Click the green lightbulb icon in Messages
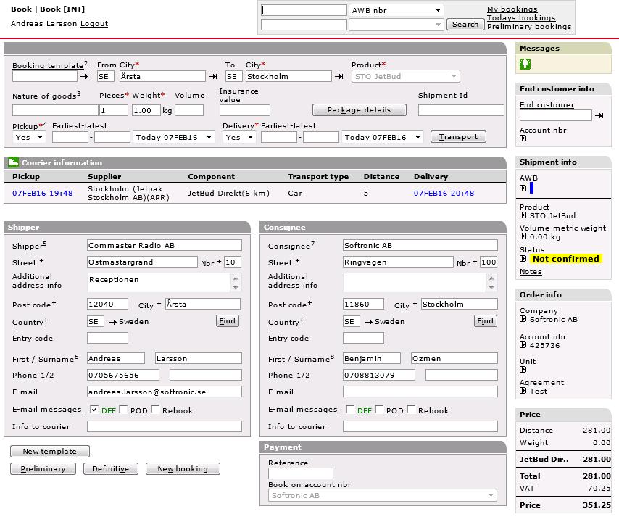This screenshot has width=619, height=522. (525, 64)
